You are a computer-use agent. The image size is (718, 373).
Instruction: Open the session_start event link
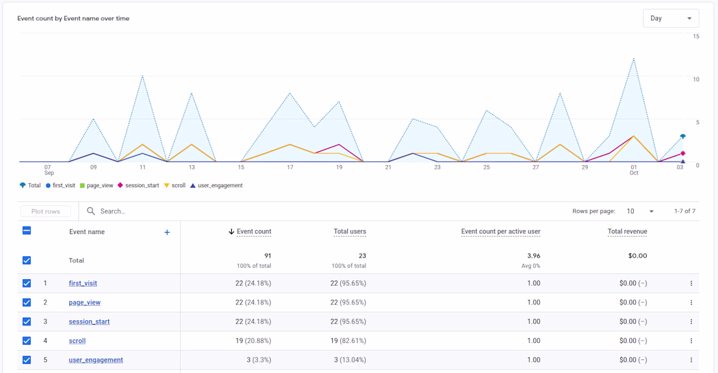coord(89,321)
